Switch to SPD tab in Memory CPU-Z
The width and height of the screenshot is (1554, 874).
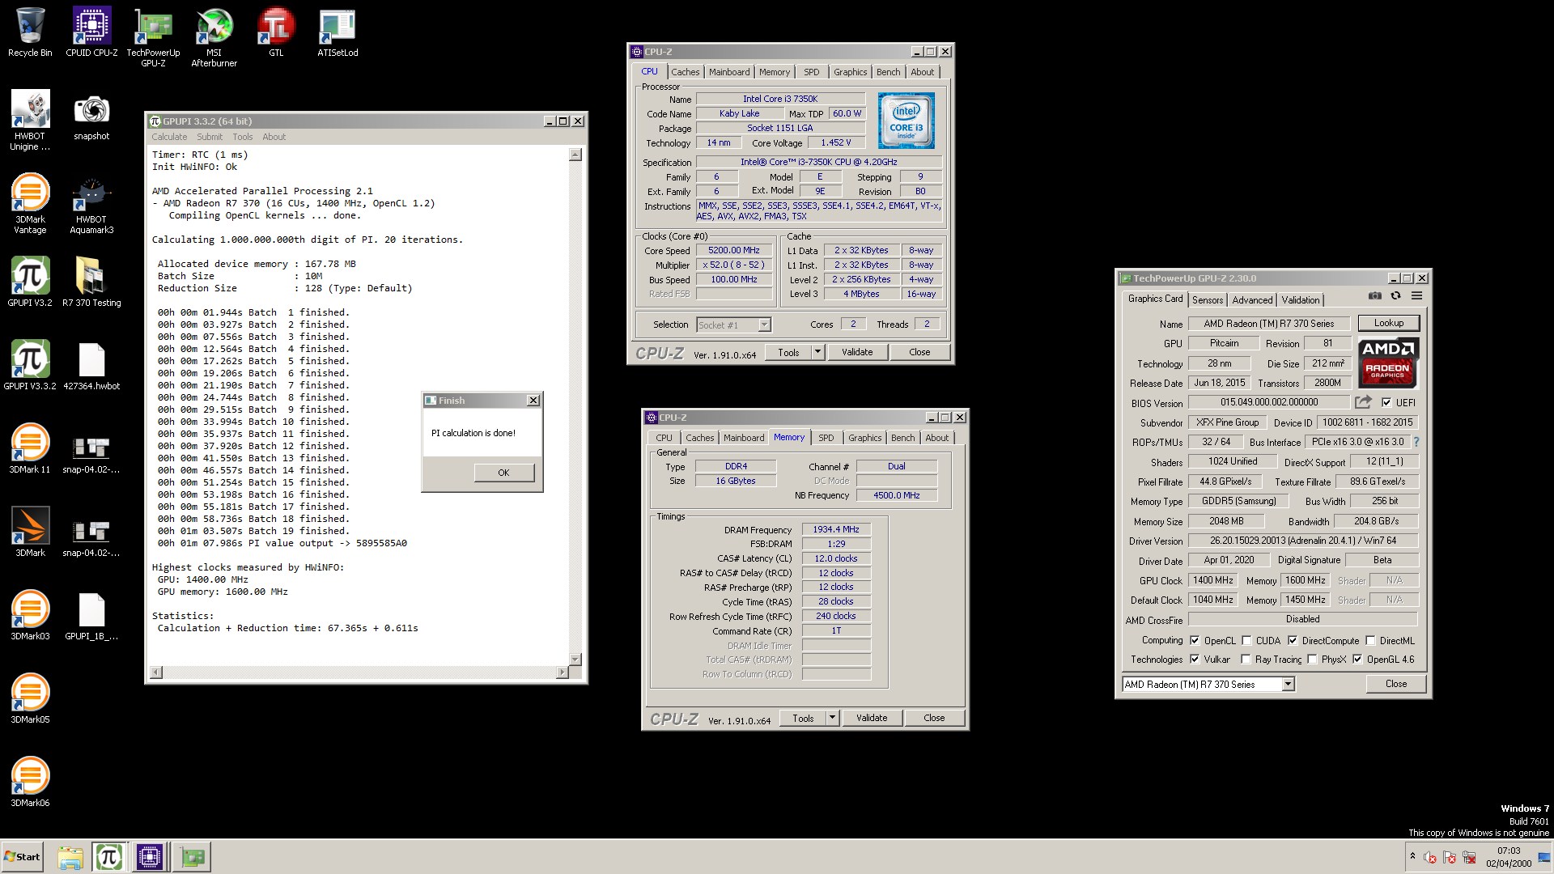tap(826, 438)
